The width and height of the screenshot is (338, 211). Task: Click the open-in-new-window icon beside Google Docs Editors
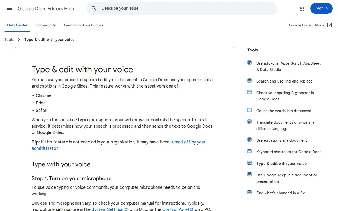pos(330,25)
